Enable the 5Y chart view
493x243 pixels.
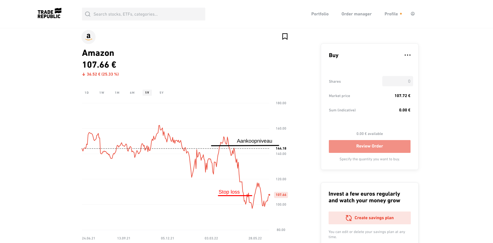[161, 93]
